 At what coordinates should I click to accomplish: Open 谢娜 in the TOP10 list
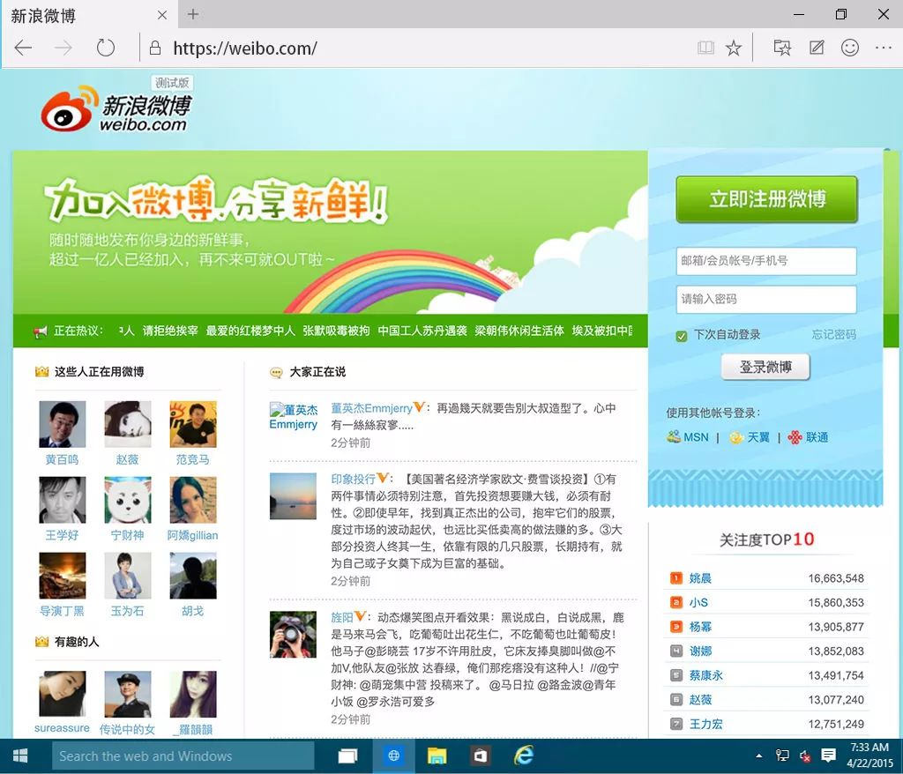point(700,651)
